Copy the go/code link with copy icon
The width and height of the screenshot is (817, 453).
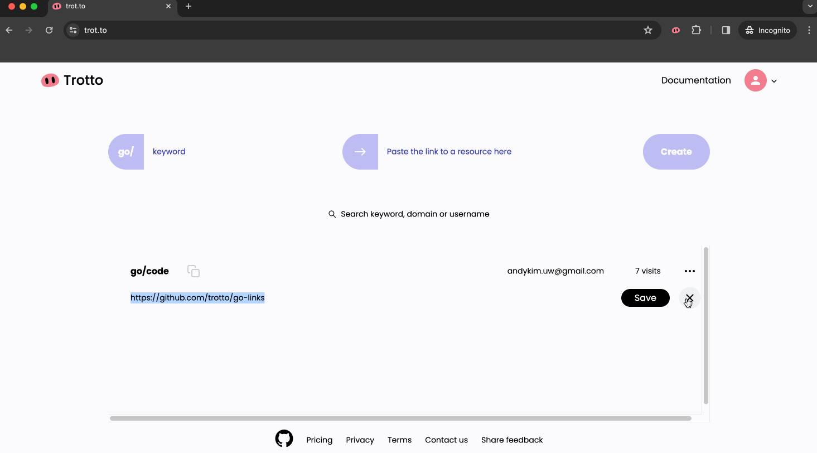194,271
